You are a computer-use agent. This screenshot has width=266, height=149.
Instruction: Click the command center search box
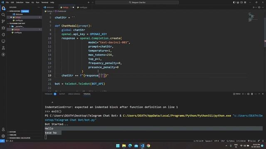137,2
